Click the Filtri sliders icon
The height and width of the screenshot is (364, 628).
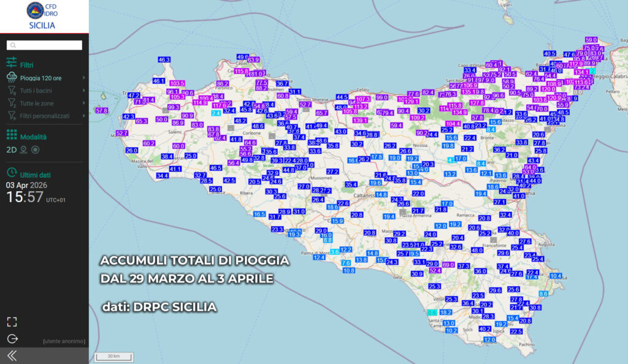click(x=11, y=64)
